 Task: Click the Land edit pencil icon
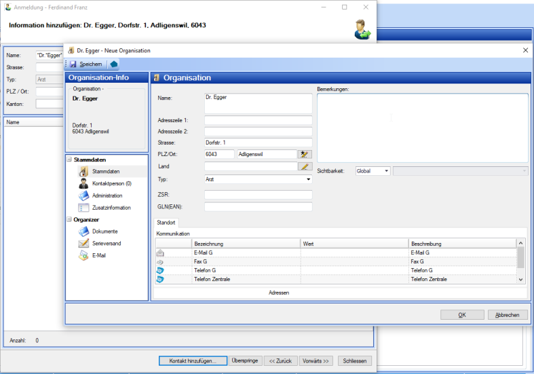(305, 166)
